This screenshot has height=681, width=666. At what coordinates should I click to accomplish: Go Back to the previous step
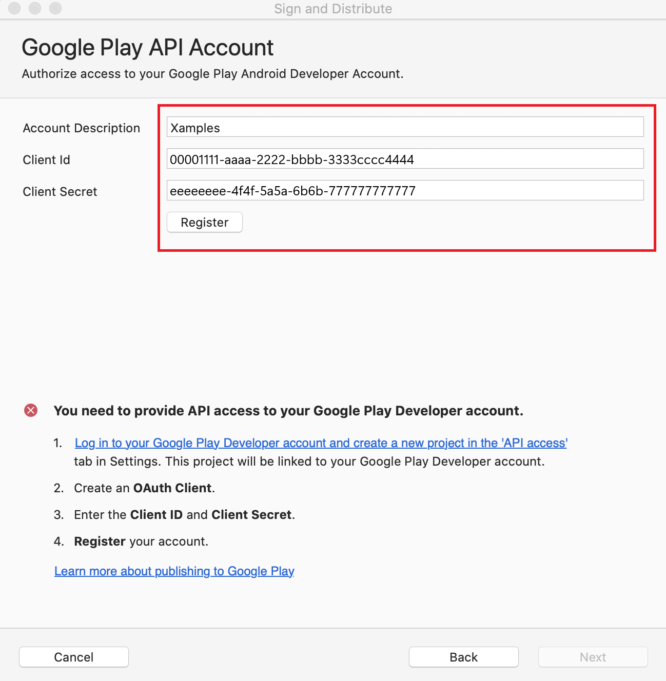[x=463, y=657]
